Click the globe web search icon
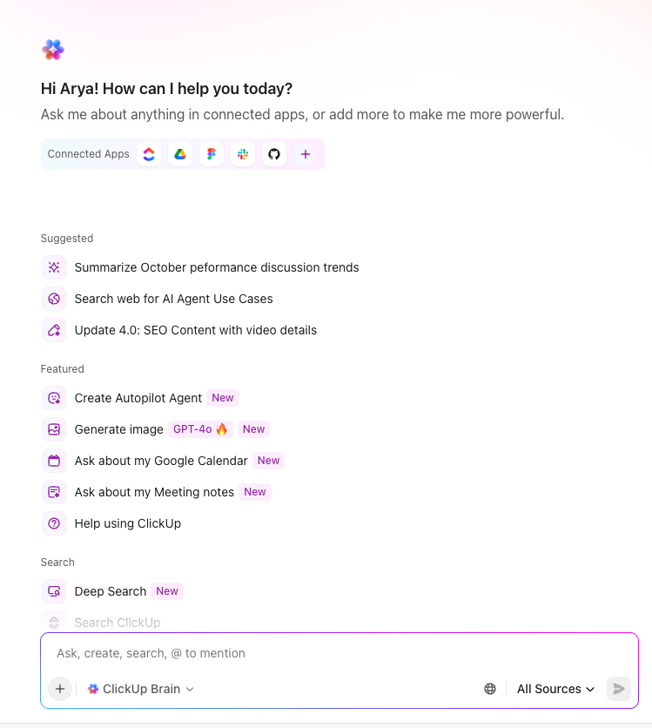 coord(489,688)
